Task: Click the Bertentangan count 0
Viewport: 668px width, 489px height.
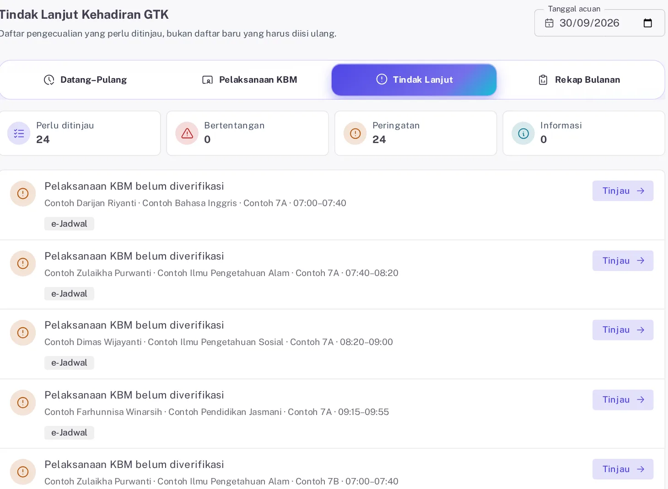Action: pyautogui.click(x=207, y=139)
